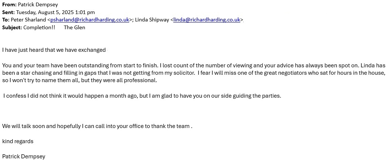Open the psharland@richardharding.co.uk email link
Image resolution: width=391 pixels, height=165 pixels.
click(x=89, y=20)
